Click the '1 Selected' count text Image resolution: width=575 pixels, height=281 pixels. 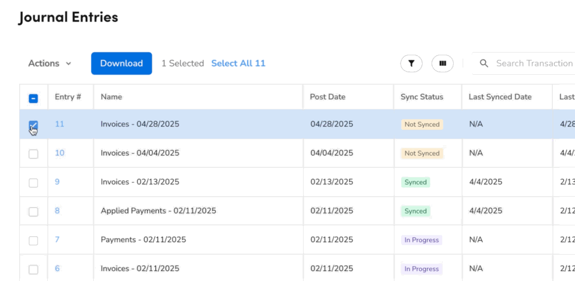tap(183, 63)
